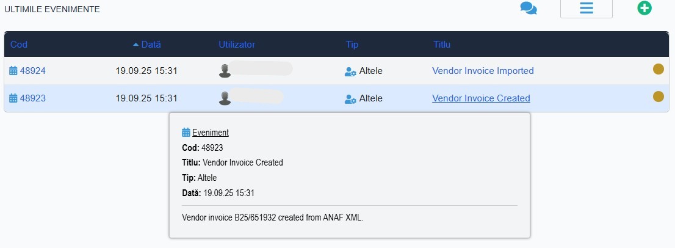Open event code 48924 link
Viewport: 675px width, 248px height.
33,71
